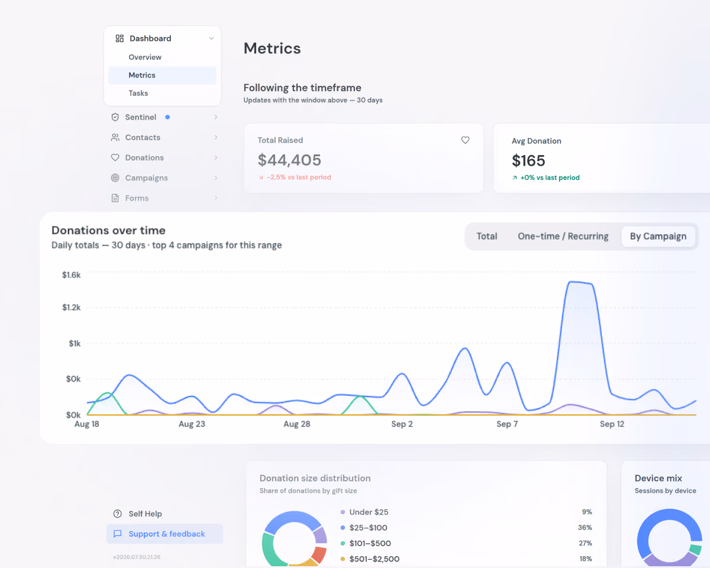710x568 pixels.
Task: Click the $44,405 Total Raised value
Action: click(x=289, y=160)
